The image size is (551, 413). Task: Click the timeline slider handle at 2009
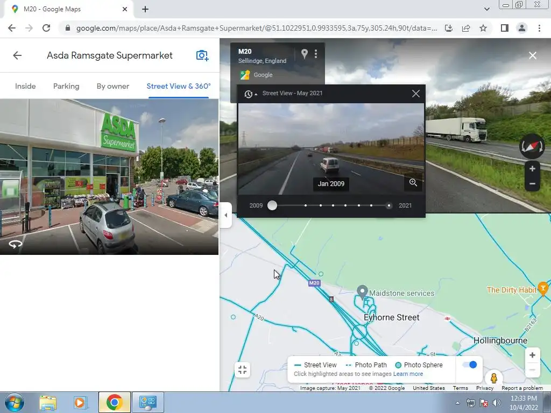[272, 205]
